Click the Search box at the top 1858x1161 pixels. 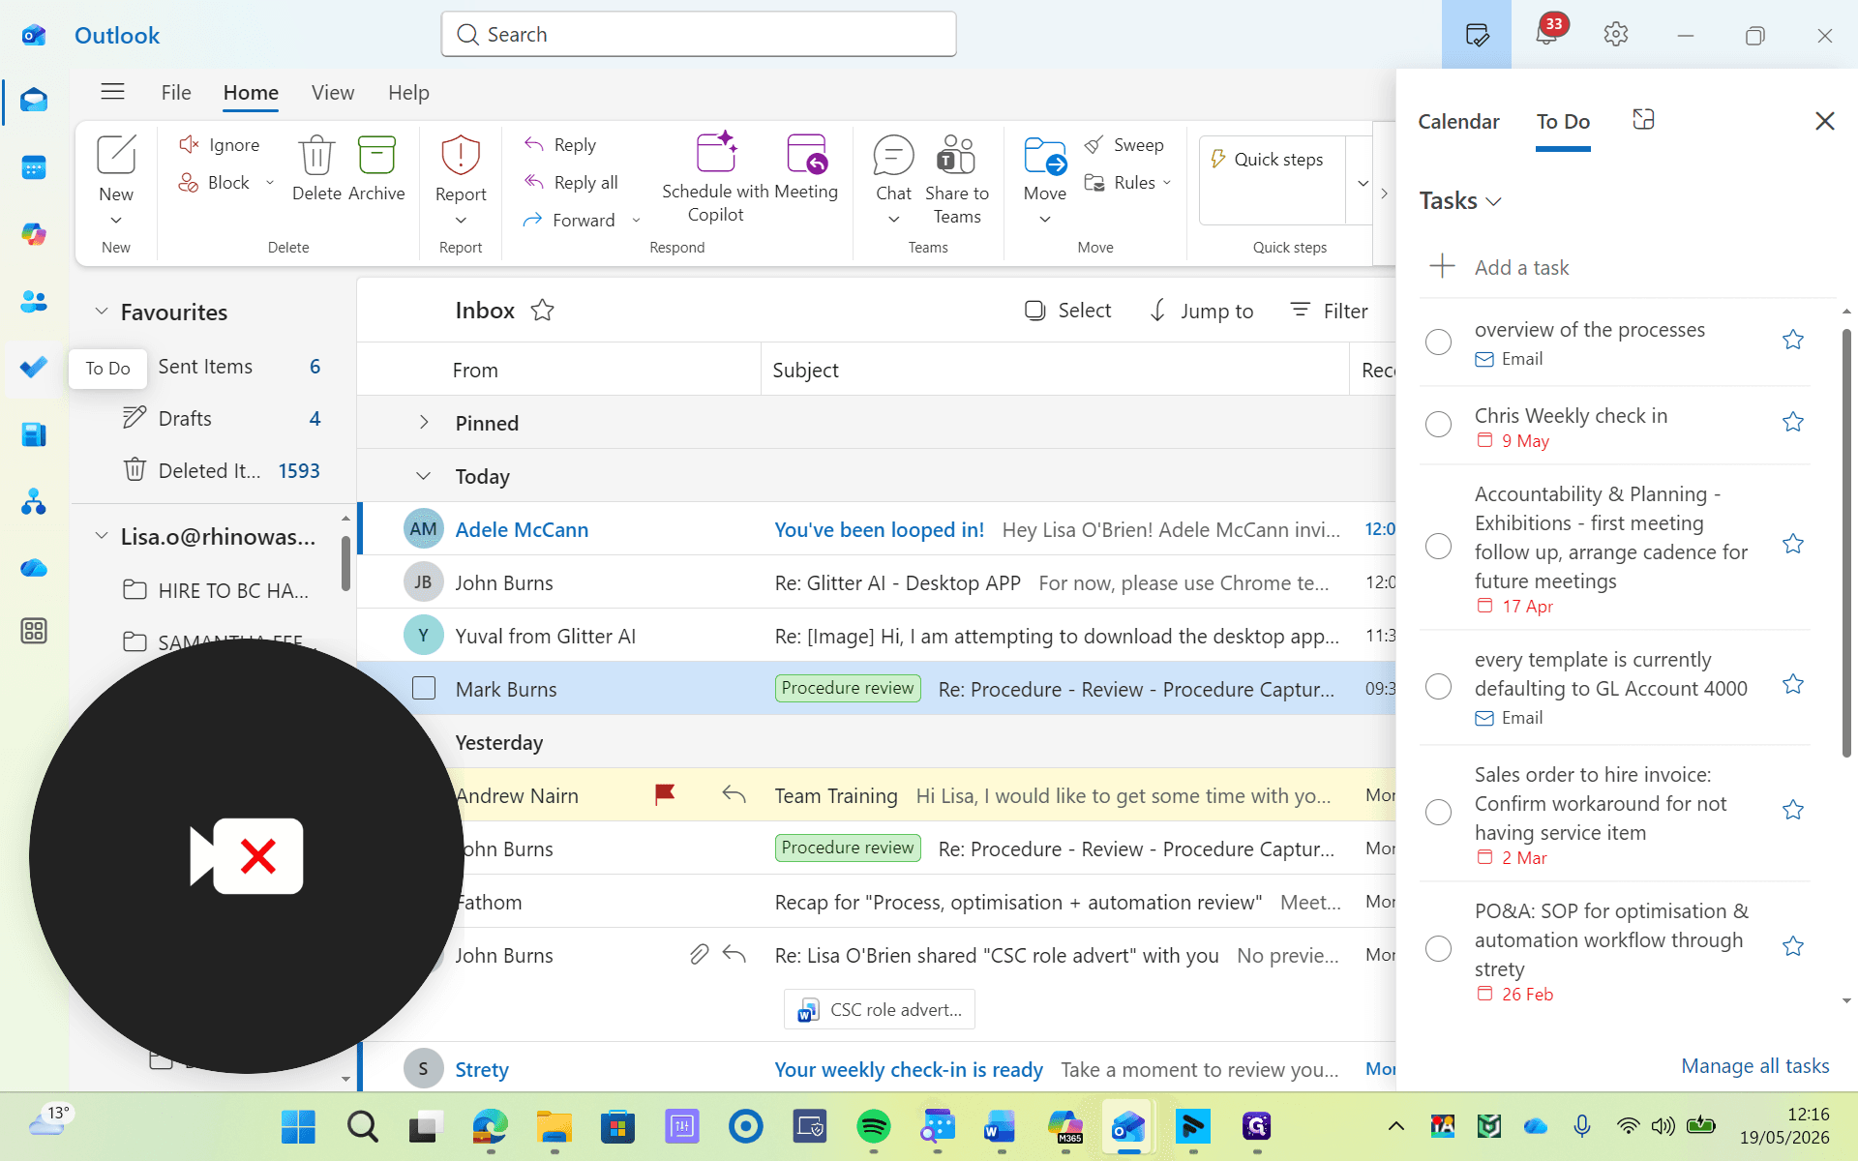click(699, 35)
